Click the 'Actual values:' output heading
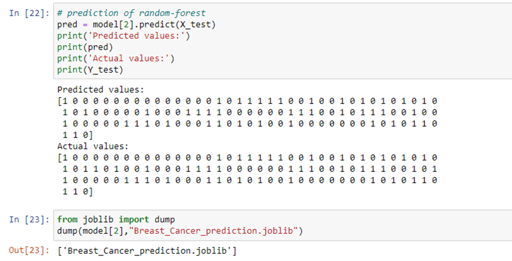The width and height of the screenshot is (512, 261). click(93, 146)
